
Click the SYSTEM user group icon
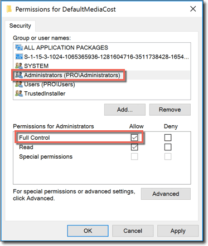[19, 66]
